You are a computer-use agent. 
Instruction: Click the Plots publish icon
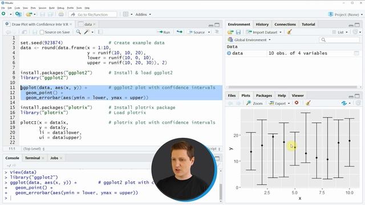[x=344, y=103]
